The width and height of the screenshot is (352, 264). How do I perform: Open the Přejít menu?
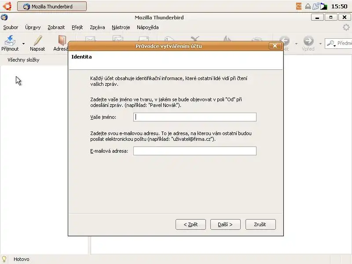tap(77, 27)
